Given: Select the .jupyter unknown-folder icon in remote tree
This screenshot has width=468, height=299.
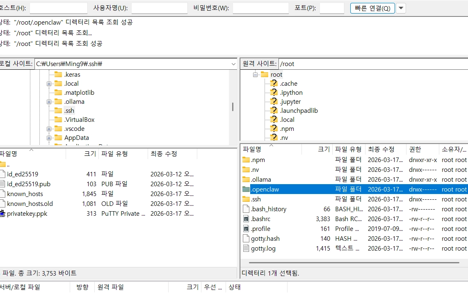Looking at the screenshot, I should 274,101.
